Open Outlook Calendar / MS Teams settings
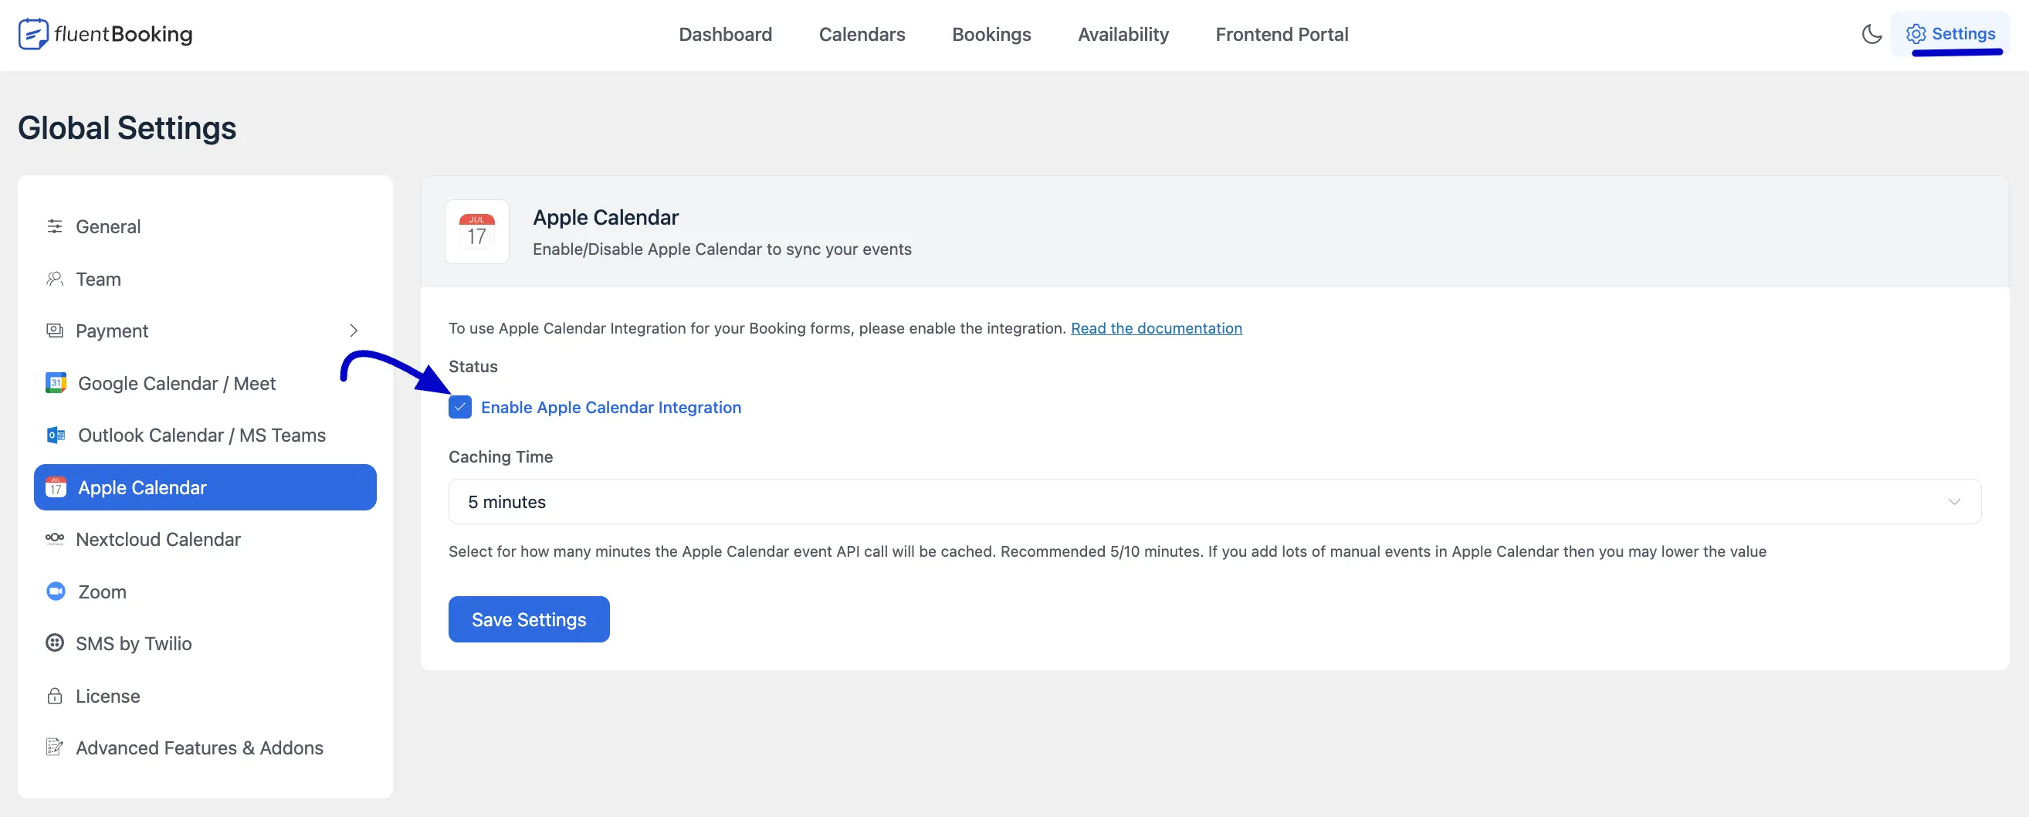 [x=205, y=435]
